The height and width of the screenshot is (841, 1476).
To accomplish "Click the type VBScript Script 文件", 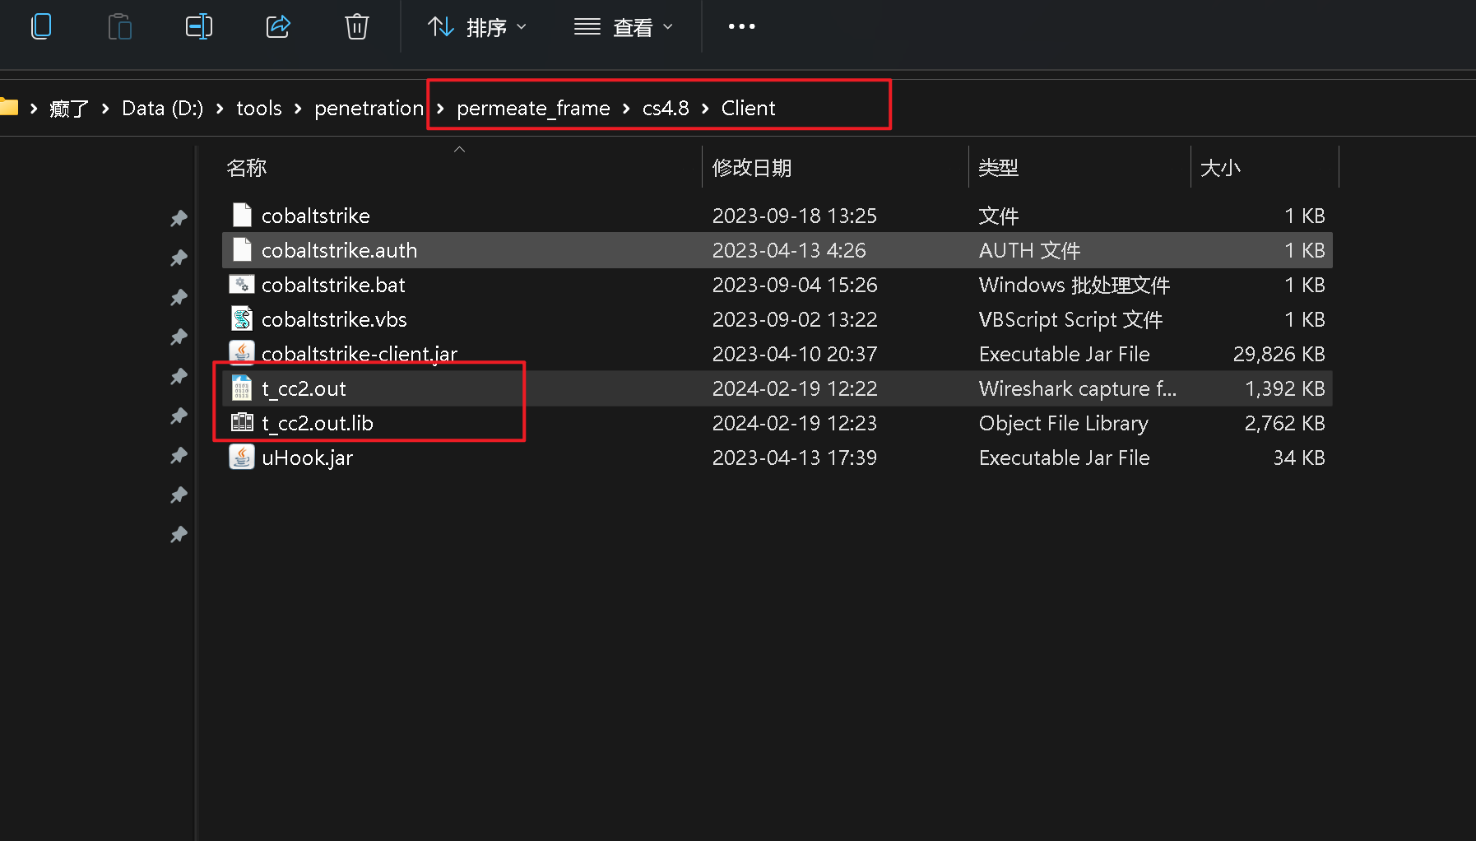I will [1070, 319].
